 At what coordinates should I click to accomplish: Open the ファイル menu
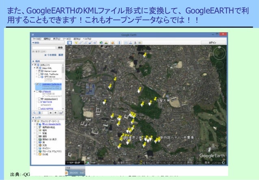tap(37, 39)
